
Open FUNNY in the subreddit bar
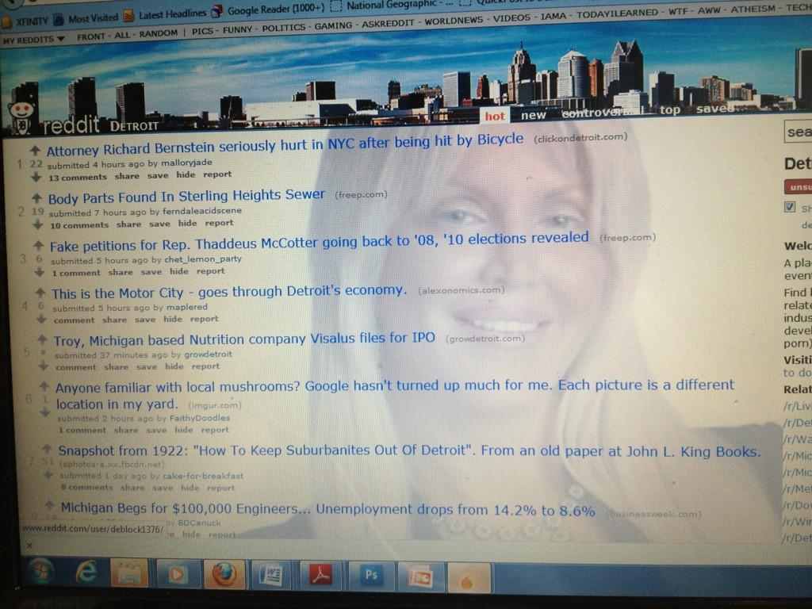[237, 29]
